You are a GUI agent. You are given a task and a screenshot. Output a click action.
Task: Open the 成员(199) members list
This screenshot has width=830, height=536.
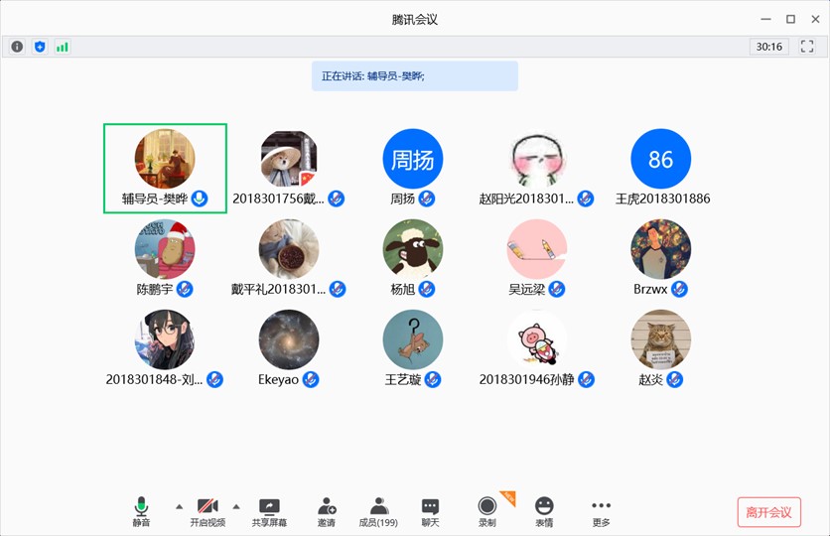tap(378, 511)
